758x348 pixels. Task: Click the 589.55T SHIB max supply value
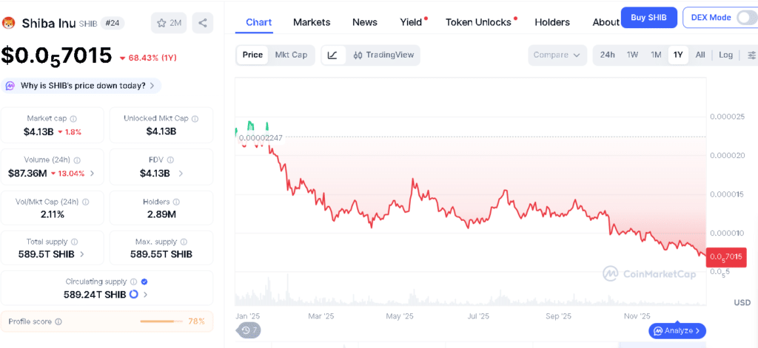[161, 254]
